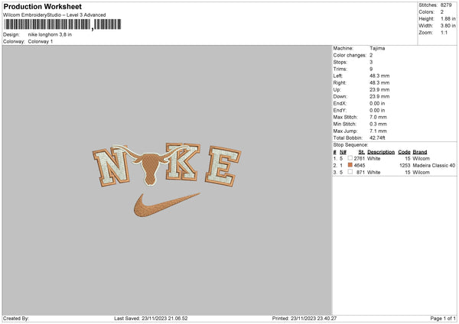Click the Total Bobbin value 42.74ft
459x324 pixels.
pyautogui.click(x=377, y=138)
